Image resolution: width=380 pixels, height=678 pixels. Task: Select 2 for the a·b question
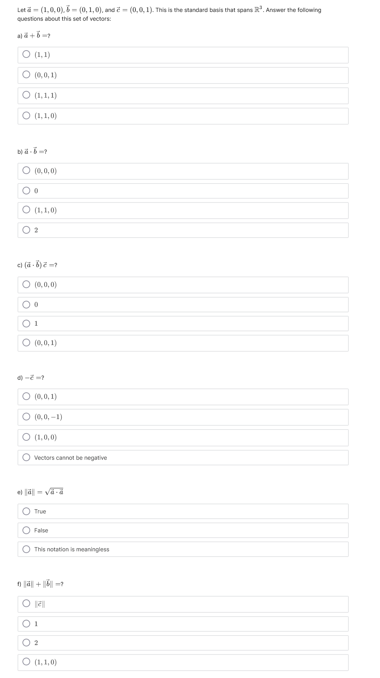tap(26, 230)
